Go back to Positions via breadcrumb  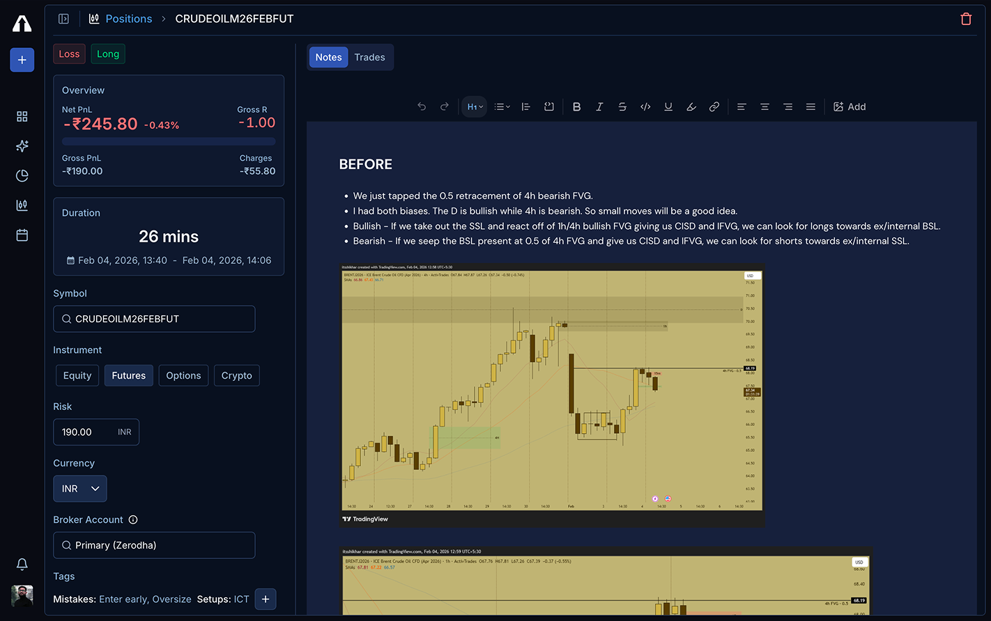point(128,18)
